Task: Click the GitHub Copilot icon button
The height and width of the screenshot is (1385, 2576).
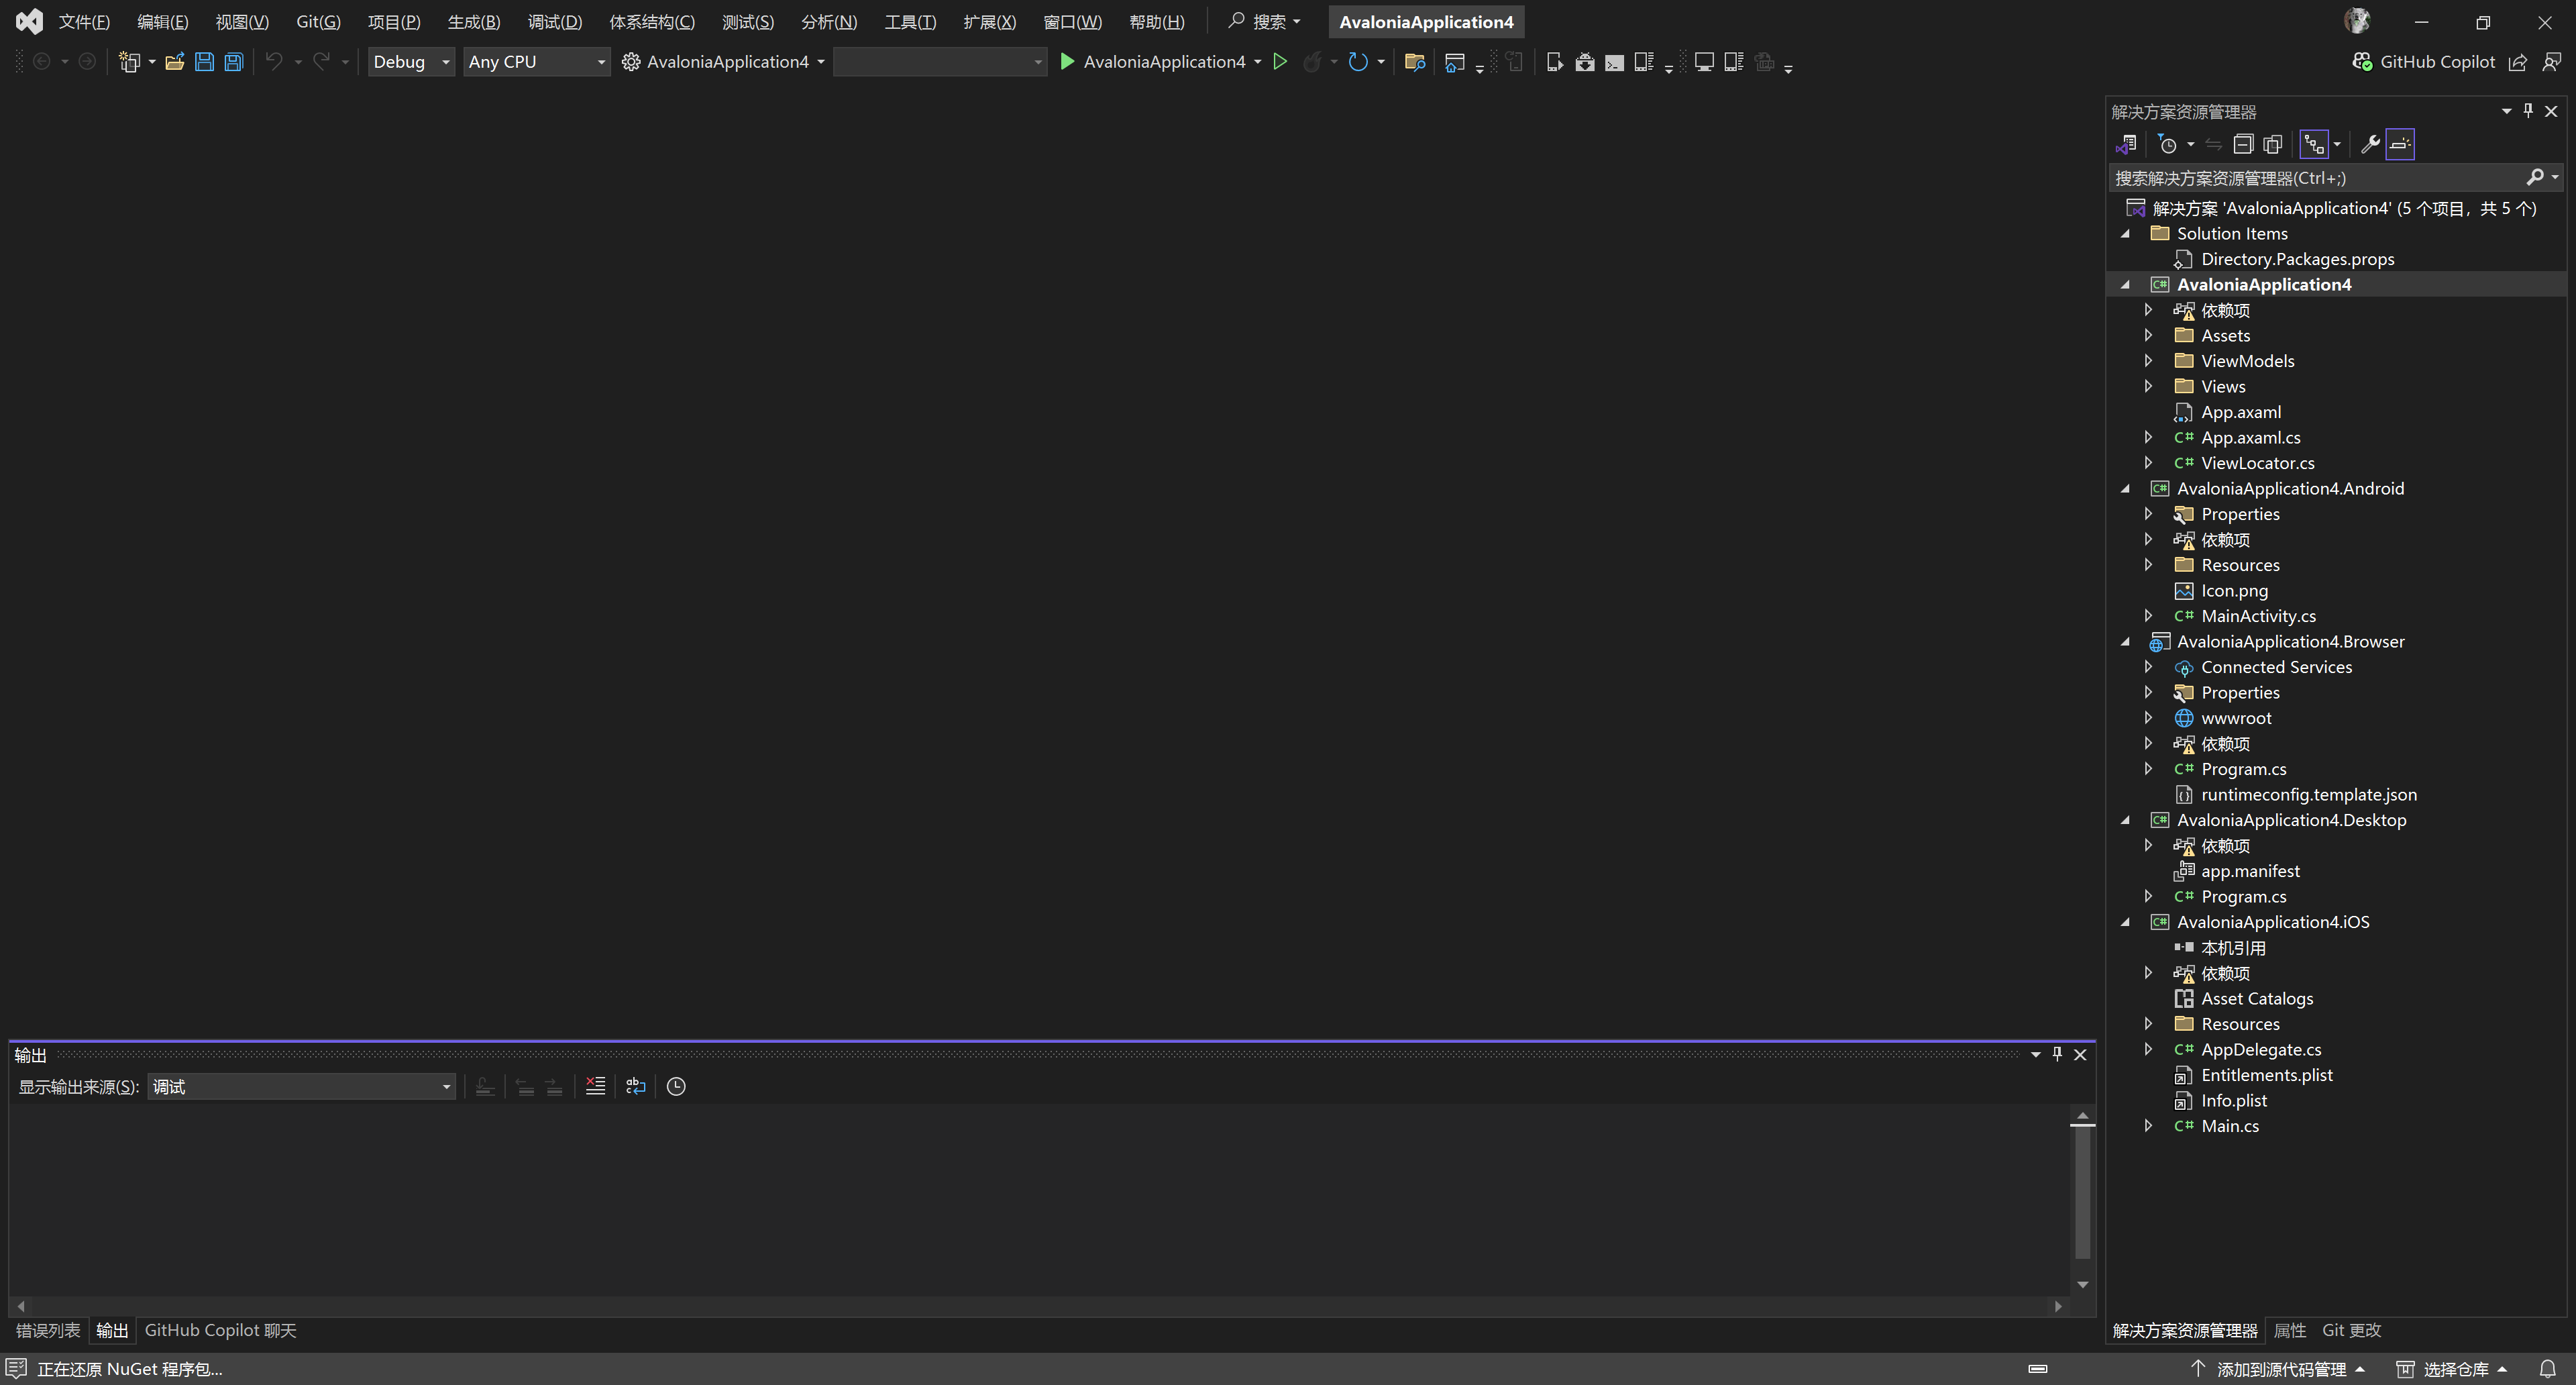Action: pos(2423,62)
